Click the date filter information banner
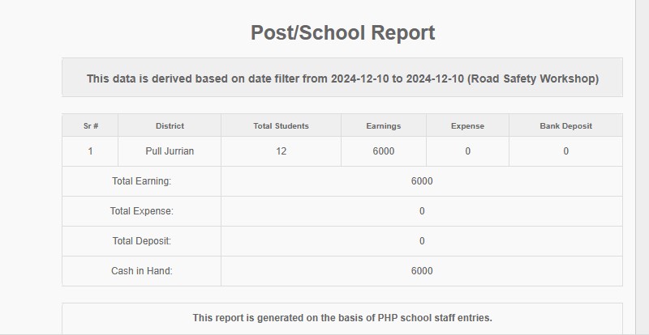This screenshot has width=649, height=335. (x=342, y=78)
